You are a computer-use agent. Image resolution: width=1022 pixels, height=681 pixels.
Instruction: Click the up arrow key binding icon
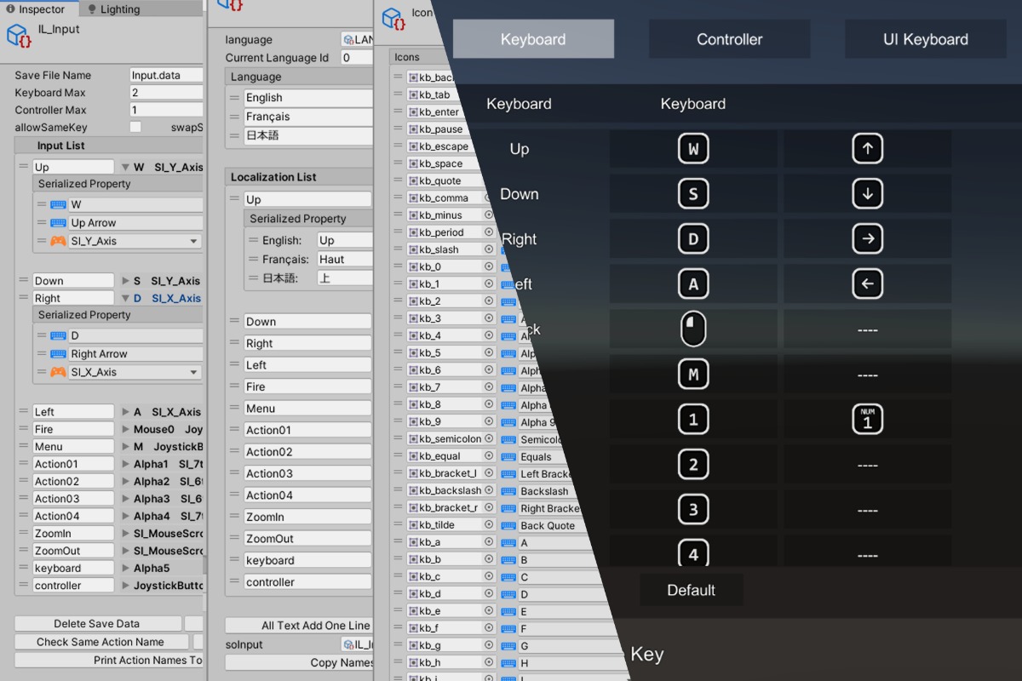pyautogui.click(x=867, y=149)
